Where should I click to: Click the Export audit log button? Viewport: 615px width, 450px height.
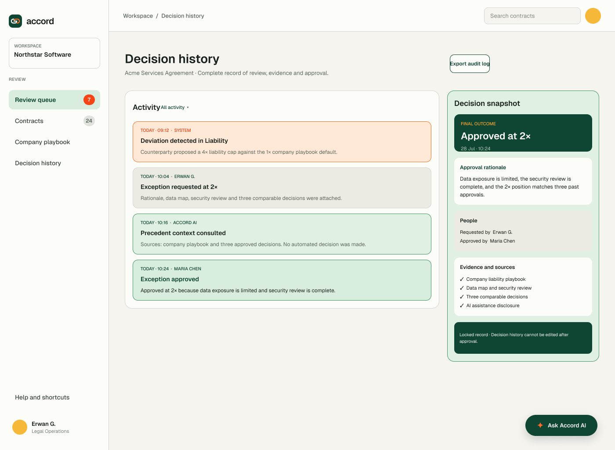pyautogui.click(x=470, y=64)
